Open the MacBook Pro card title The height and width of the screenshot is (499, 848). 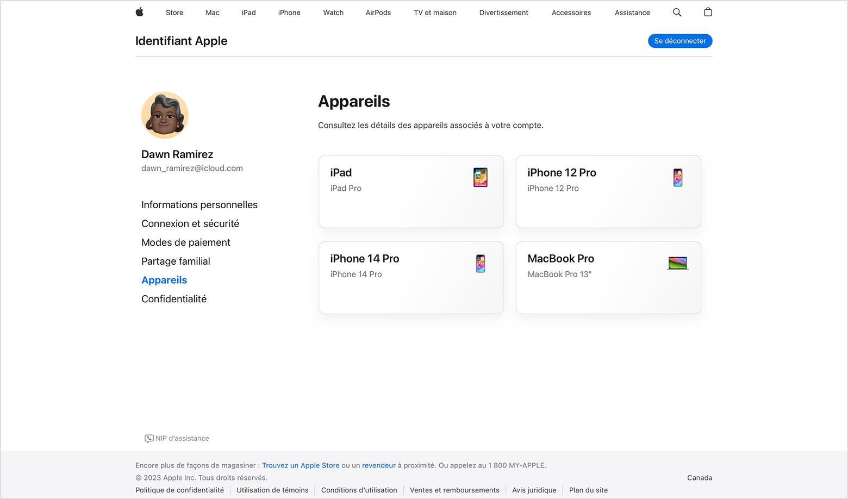click(x=560, y=259)
